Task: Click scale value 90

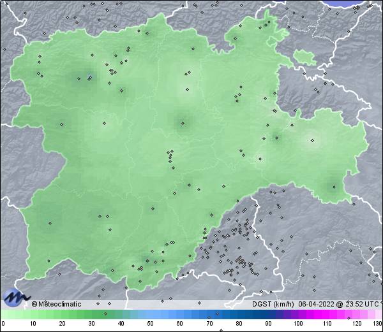Action: [268, 324]
